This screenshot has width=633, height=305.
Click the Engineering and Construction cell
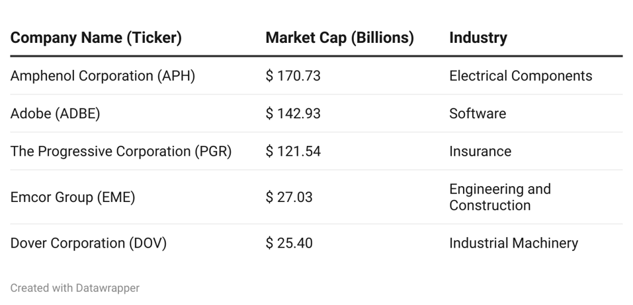(x=499, y=197)
